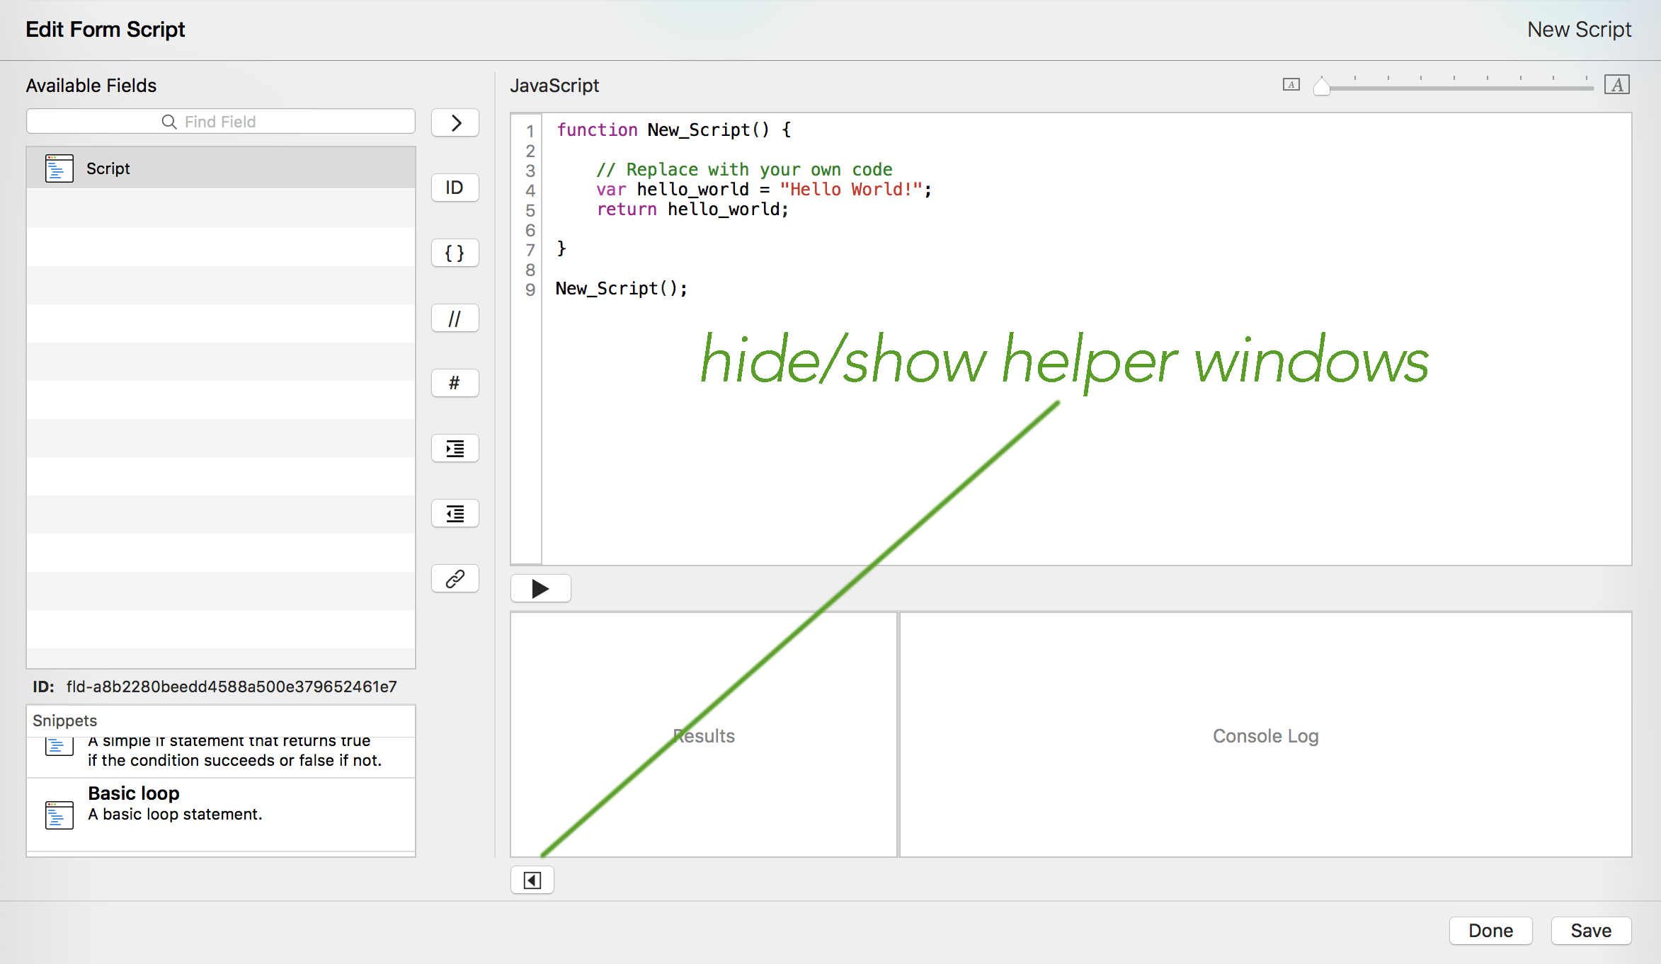1661x964 pixels.
Task: Click the comment // button
Action: click(455, 319)
